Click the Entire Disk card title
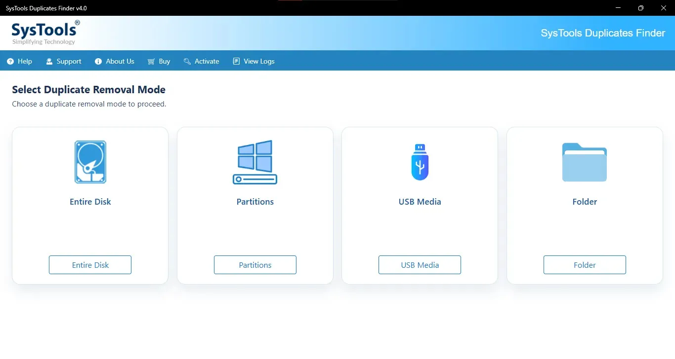 coord(90,202)
